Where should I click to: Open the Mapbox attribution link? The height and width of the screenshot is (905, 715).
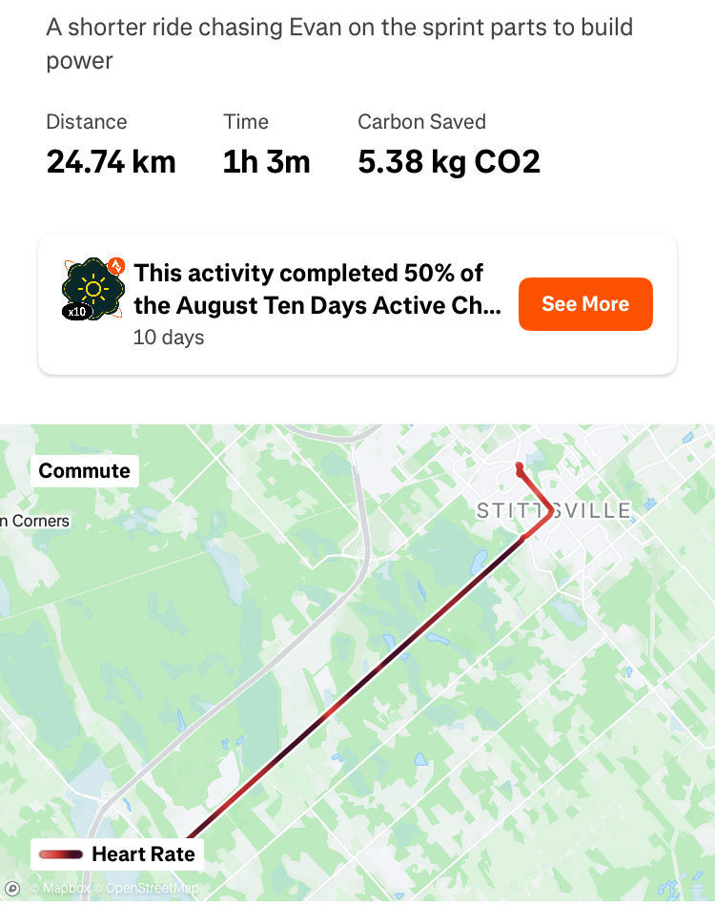coord(60,888)
